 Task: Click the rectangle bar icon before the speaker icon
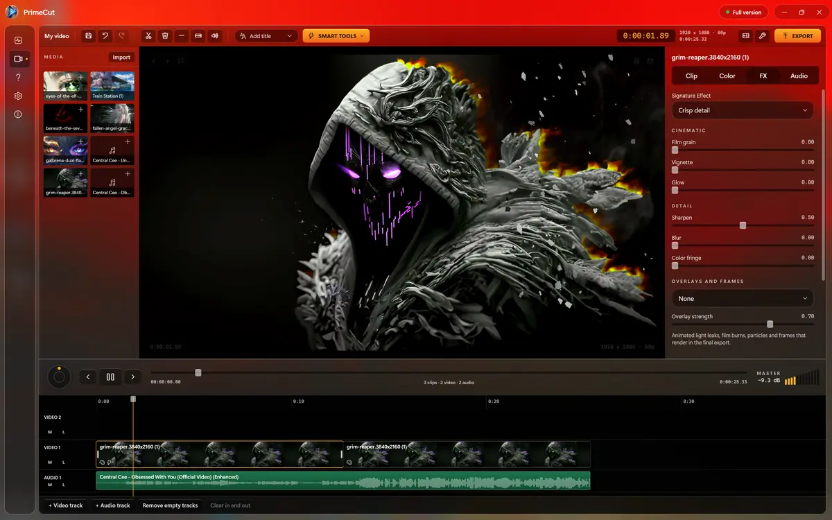pos(198,35)
